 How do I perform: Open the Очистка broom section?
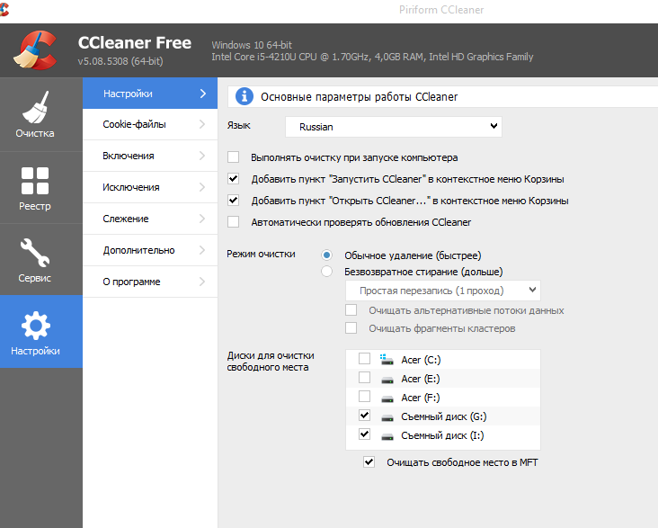(35, 114)
